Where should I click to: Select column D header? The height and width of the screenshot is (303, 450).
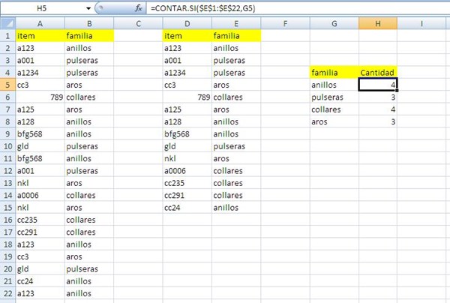point(187,23)
